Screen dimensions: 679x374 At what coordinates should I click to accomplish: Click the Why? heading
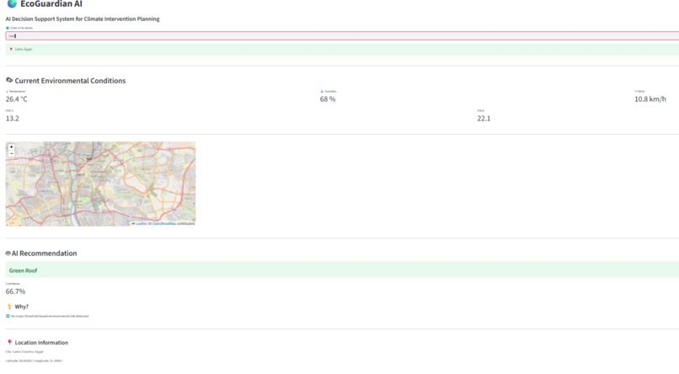22,307
